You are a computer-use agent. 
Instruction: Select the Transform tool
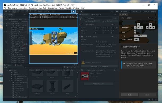click(x=27, y=11)
